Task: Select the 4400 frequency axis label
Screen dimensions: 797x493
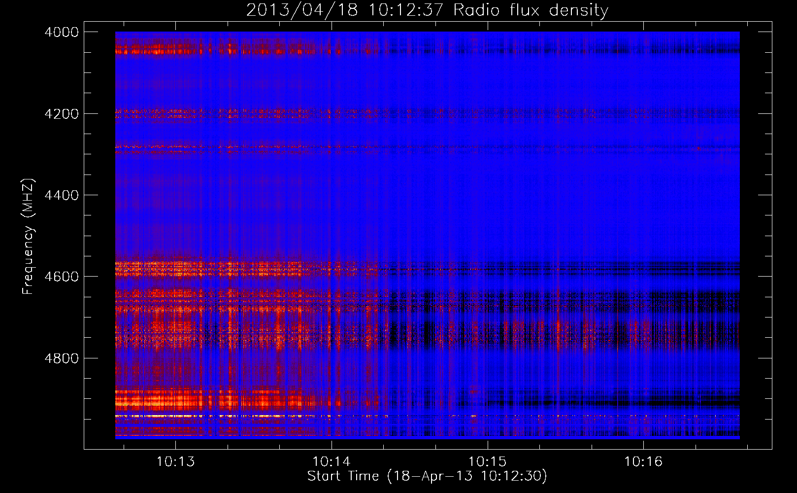Action: coord(62,195)
